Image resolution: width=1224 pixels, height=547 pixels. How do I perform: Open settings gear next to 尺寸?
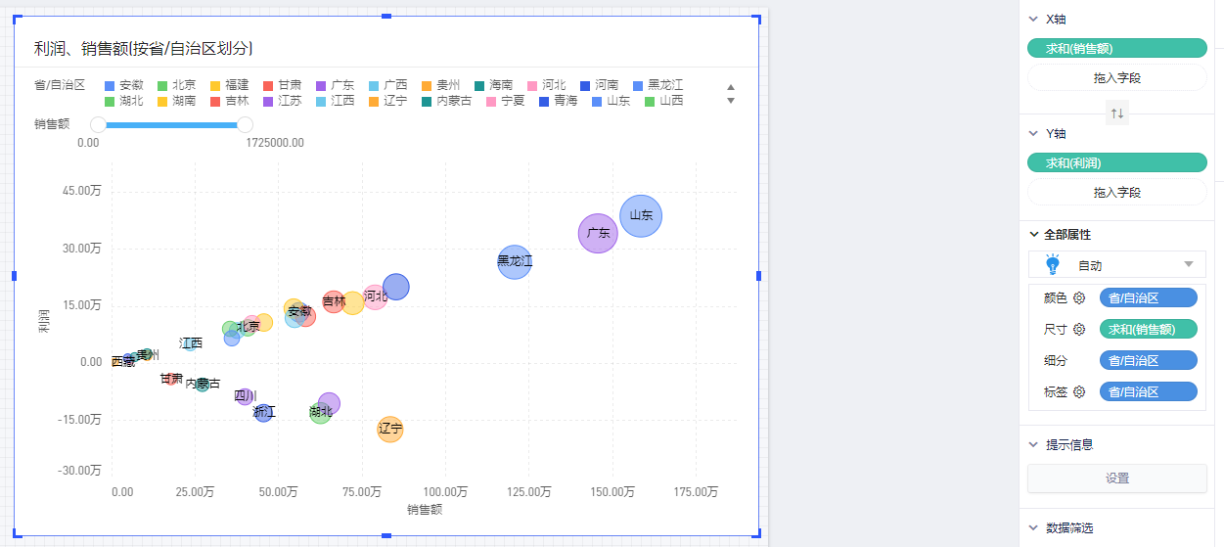tap(1079, 330)
